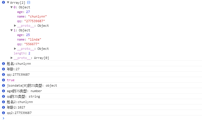This screenshot has height=120, width=202.
Task: Expand __proto__ under object 1
Action: 15,49
